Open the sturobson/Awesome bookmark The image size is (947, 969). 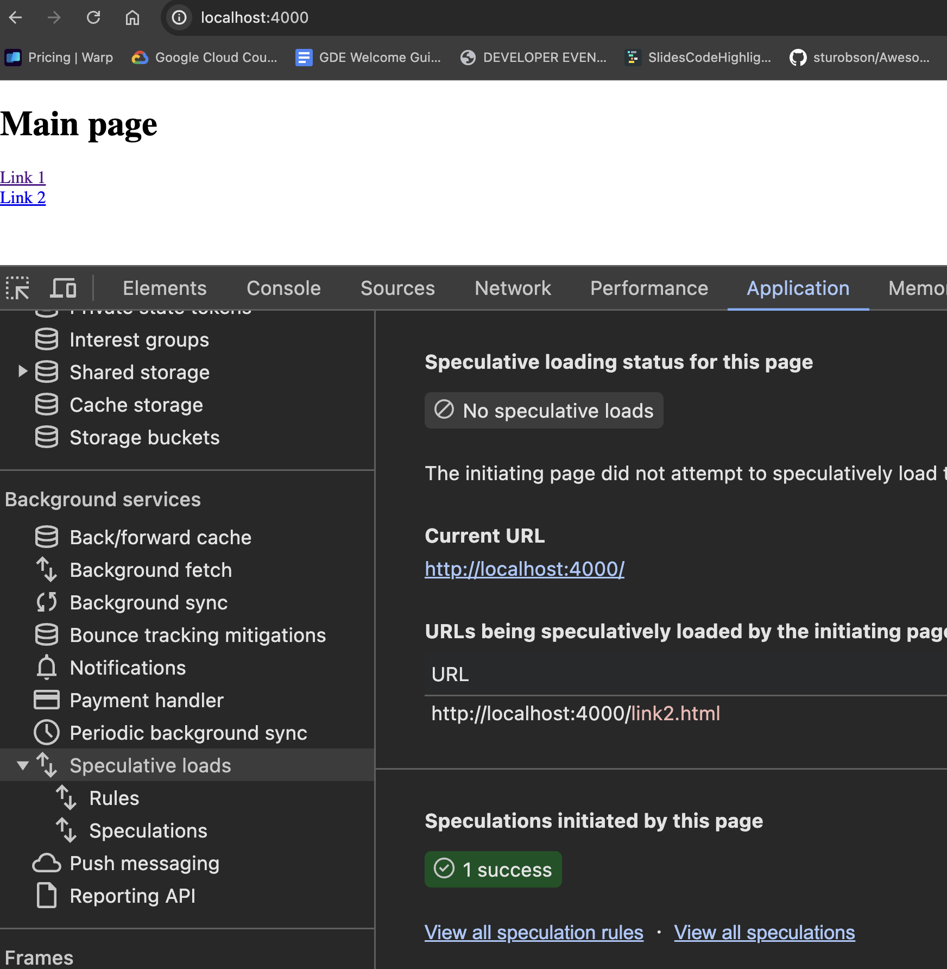coord(860,58)
